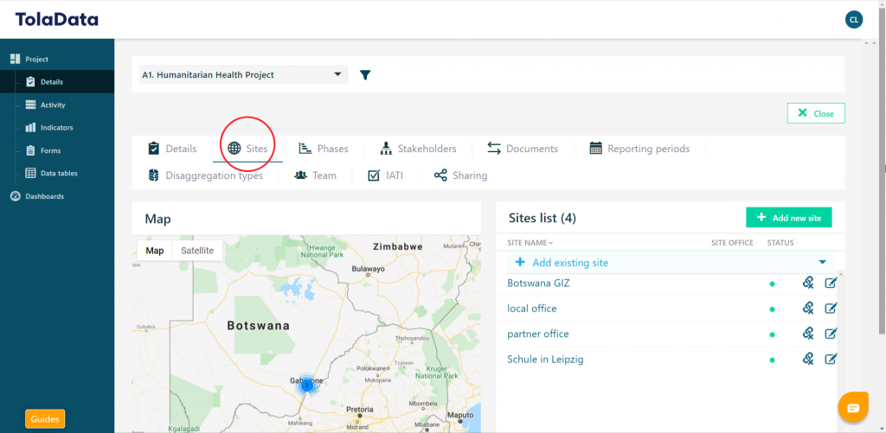The image size is (886, 433).
Task: Go to Forms in the sidebar
Action: (x=50, y=150)
